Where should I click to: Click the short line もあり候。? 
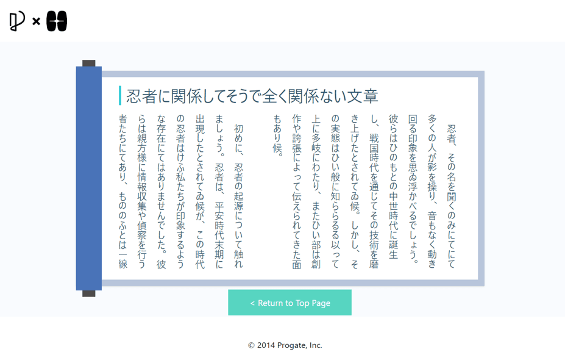277,135
